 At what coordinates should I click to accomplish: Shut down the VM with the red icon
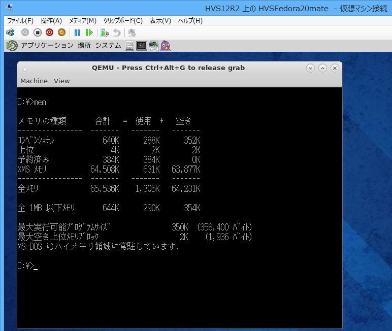point(49,32)
